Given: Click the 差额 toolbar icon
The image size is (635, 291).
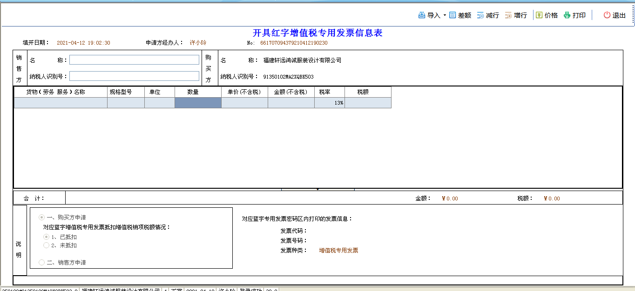Looking at the screenshot, I should click(453, 15).
